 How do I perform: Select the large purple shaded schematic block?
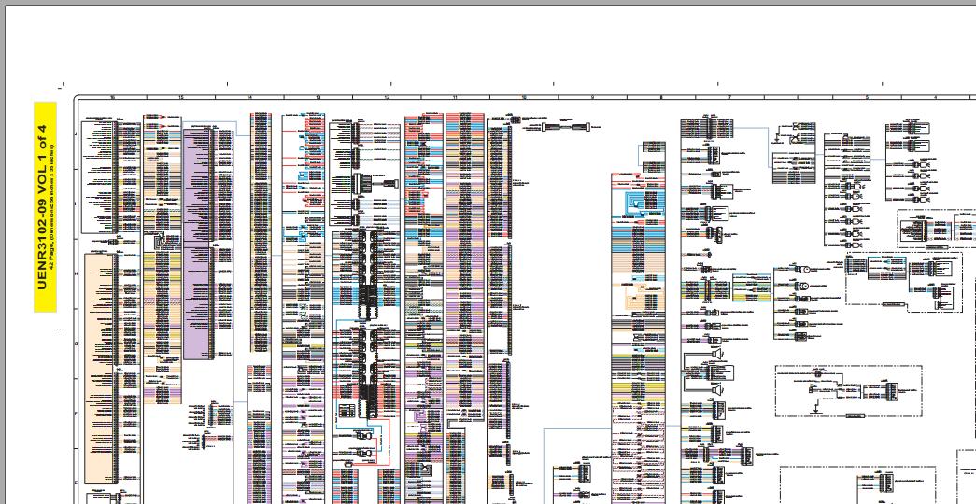tap(199, 245)
